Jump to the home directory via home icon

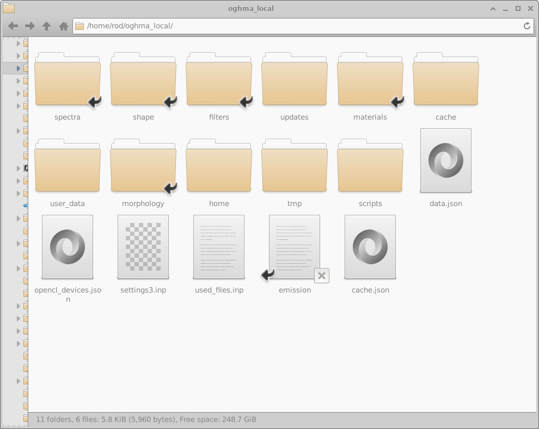[x=63, y=26]
